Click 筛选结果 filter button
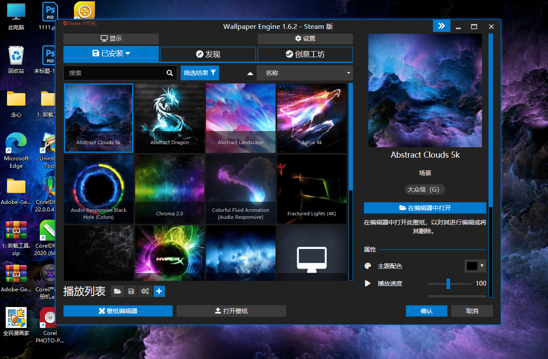 [x=200, y=73]
